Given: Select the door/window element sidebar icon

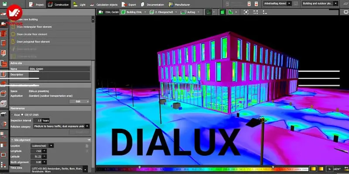Looking at the screenshot, I should pyautogui.click(x=3, y=53).
